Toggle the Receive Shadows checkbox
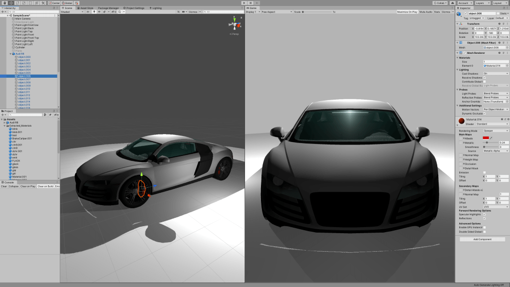The height and width of the screenshot is (287, 510). (x=485, y=77)
